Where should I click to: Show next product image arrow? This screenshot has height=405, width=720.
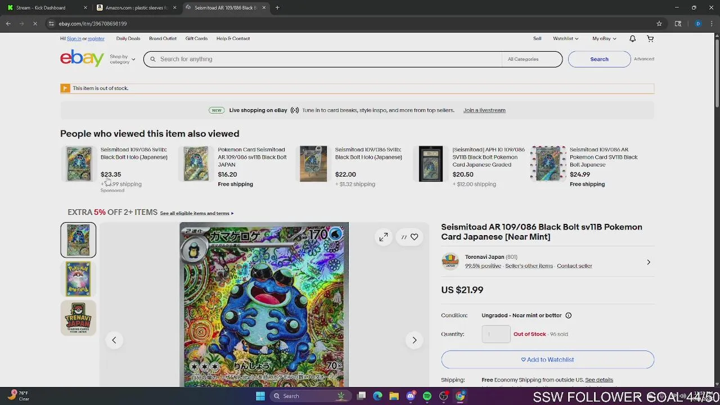click(x=415, y=340)
